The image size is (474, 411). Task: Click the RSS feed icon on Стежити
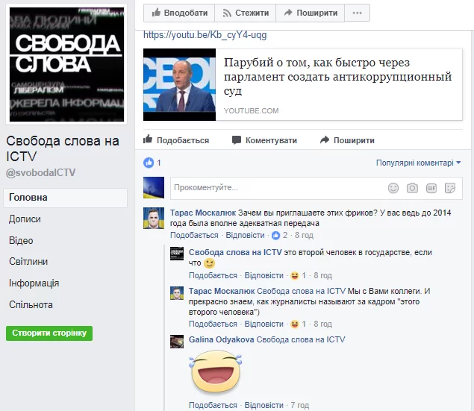(x=227, y=13)
